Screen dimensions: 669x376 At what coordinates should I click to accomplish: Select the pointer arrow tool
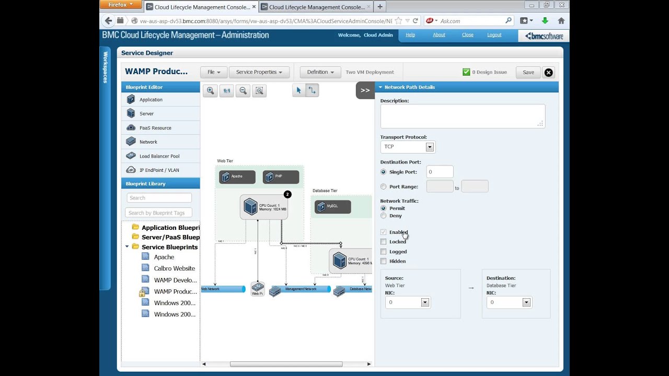tap(299, 90)
